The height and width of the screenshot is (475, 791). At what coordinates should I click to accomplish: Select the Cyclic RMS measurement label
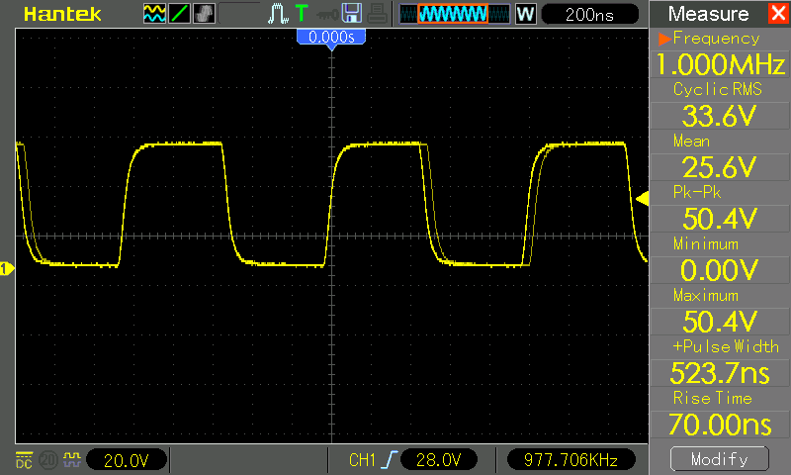(718, 89)
